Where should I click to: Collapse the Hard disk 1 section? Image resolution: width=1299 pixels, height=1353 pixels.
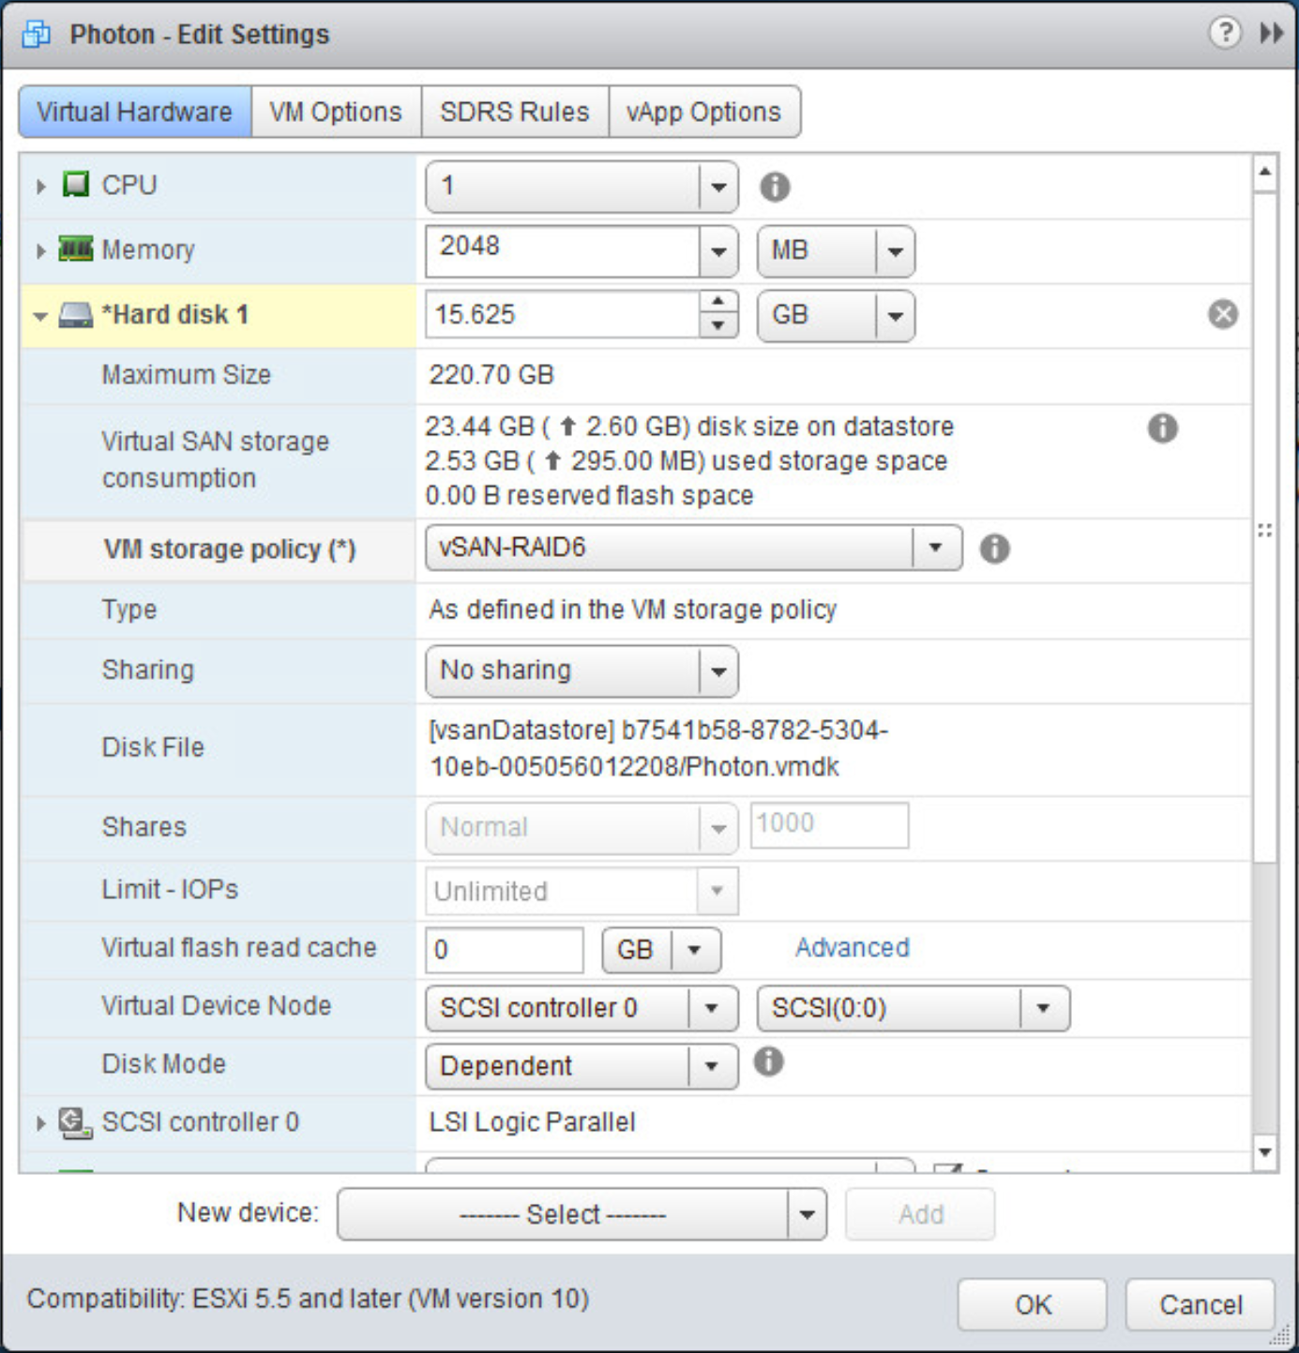[x=40, y=316]
